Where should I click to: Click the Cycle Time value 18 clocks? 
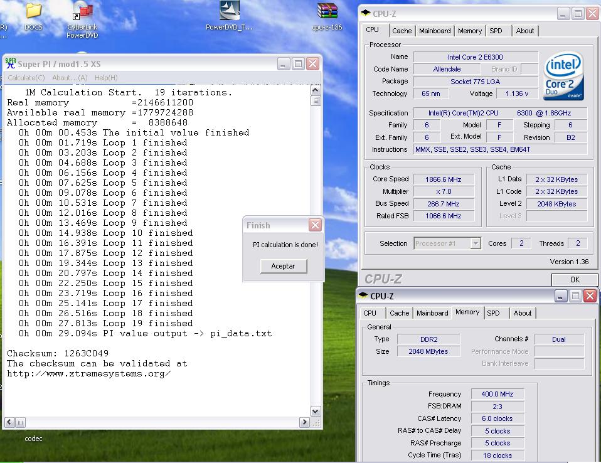click(497, 455)
